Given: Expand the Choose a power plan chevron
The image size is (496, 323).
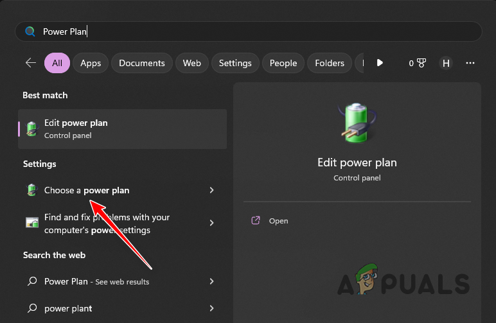Looking at the screenshot, I should pos(211,190).
